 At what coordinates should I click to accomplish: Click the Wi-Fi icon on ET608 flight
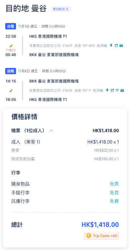point(117,90)
